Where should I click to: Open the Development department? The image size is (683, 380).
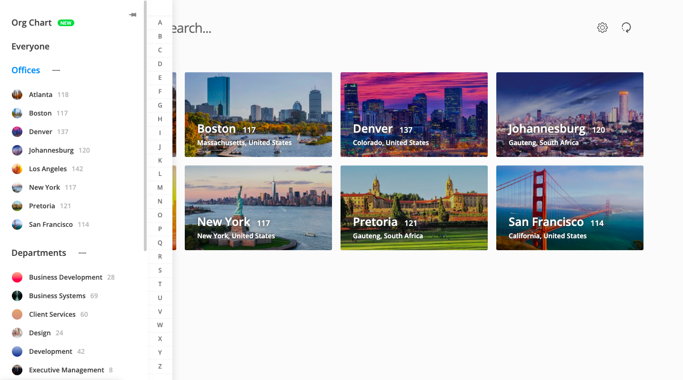50,351
